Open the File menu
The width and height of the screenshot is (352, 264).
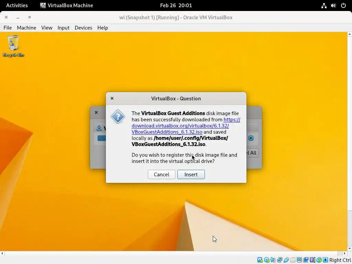pyautogui.click(x=8, y=27)
